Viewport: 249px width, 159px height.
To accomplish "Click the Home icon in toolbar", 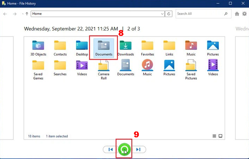I will [237, 14].
